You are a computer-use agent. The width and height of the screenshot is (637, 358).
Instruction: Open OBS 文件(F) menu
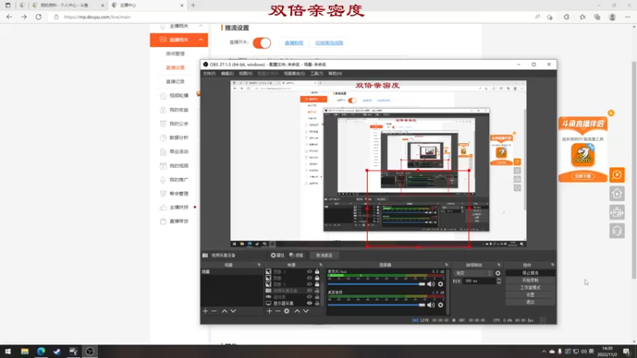tap(209, 73)
